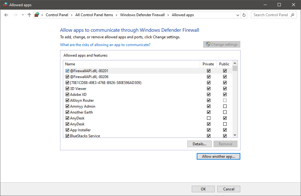Image resolution: width=301 pixels, height=196 pixels.
Task: Disable Private access for Another Earth
Action: click(x=209, y=112)
